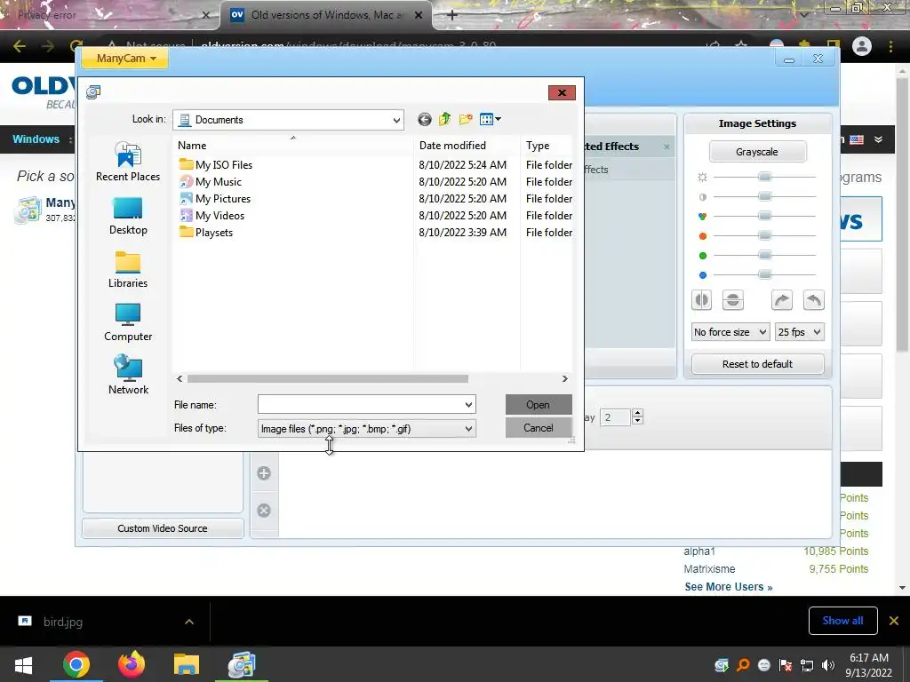Click the Grayscale button in Image Settings
The height and width of the screenshot is (682, 910).
point(757,152)
